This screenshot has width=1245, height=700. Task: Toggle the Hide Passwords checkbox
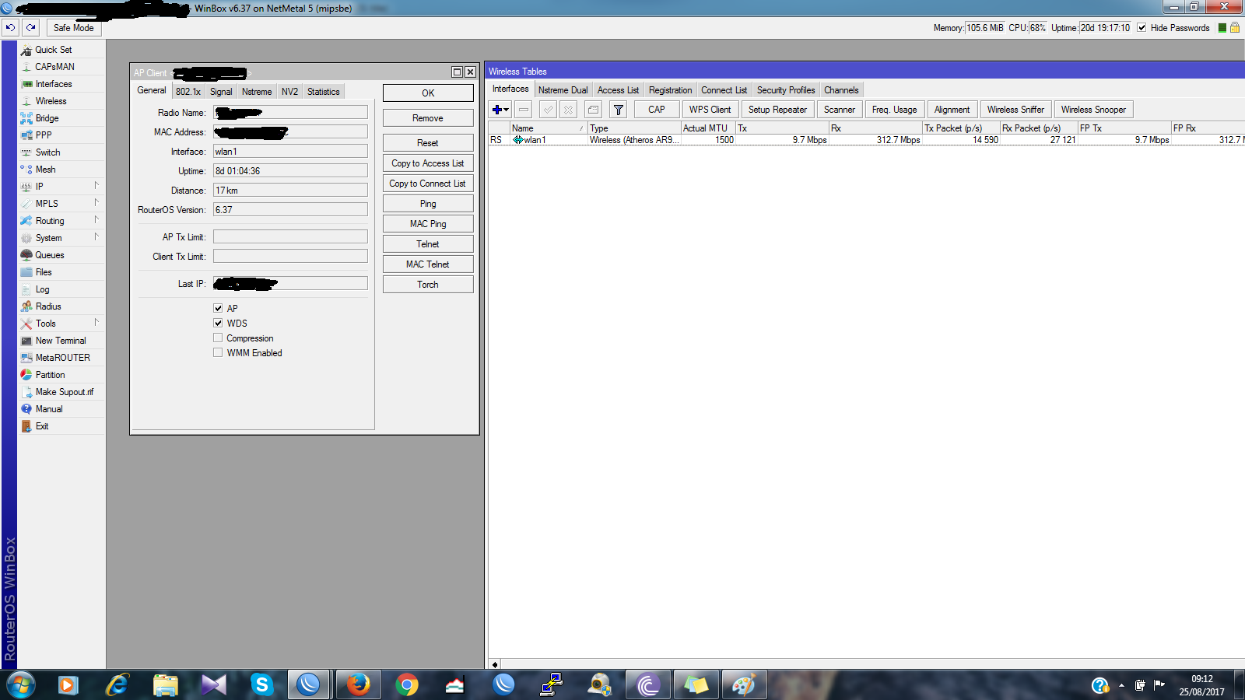click(x=1142, y=28)
